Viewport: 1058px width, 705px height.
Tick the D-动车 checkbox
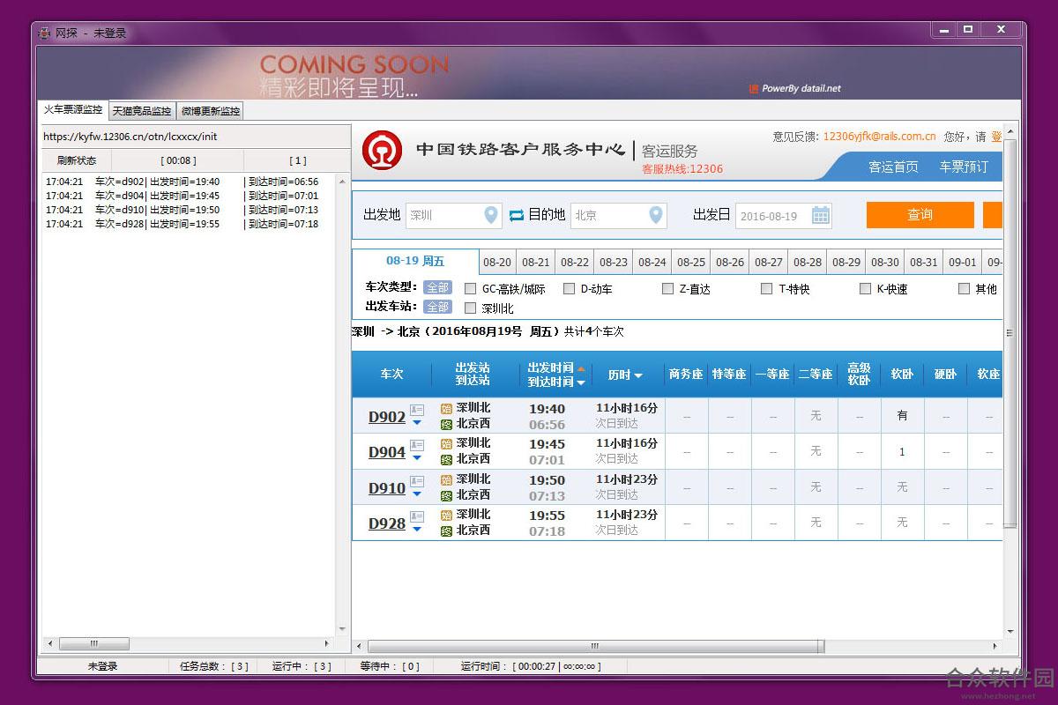pos(570,288)
